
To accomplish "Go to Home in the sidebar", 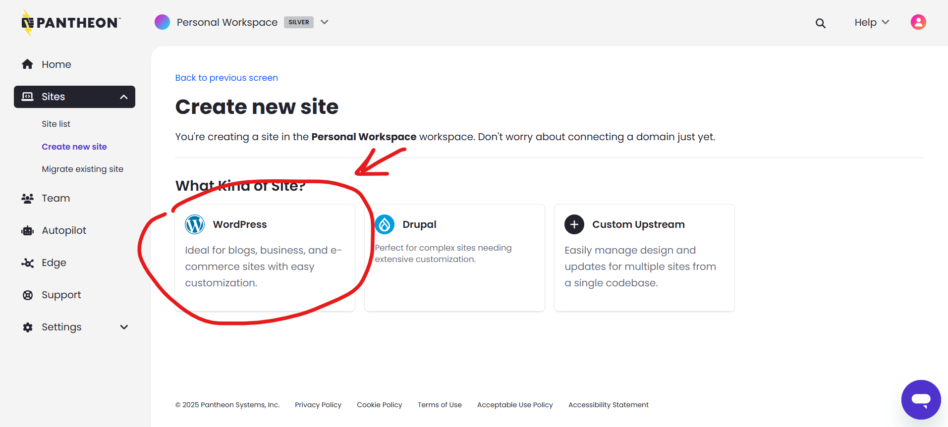I will (56, 64).
